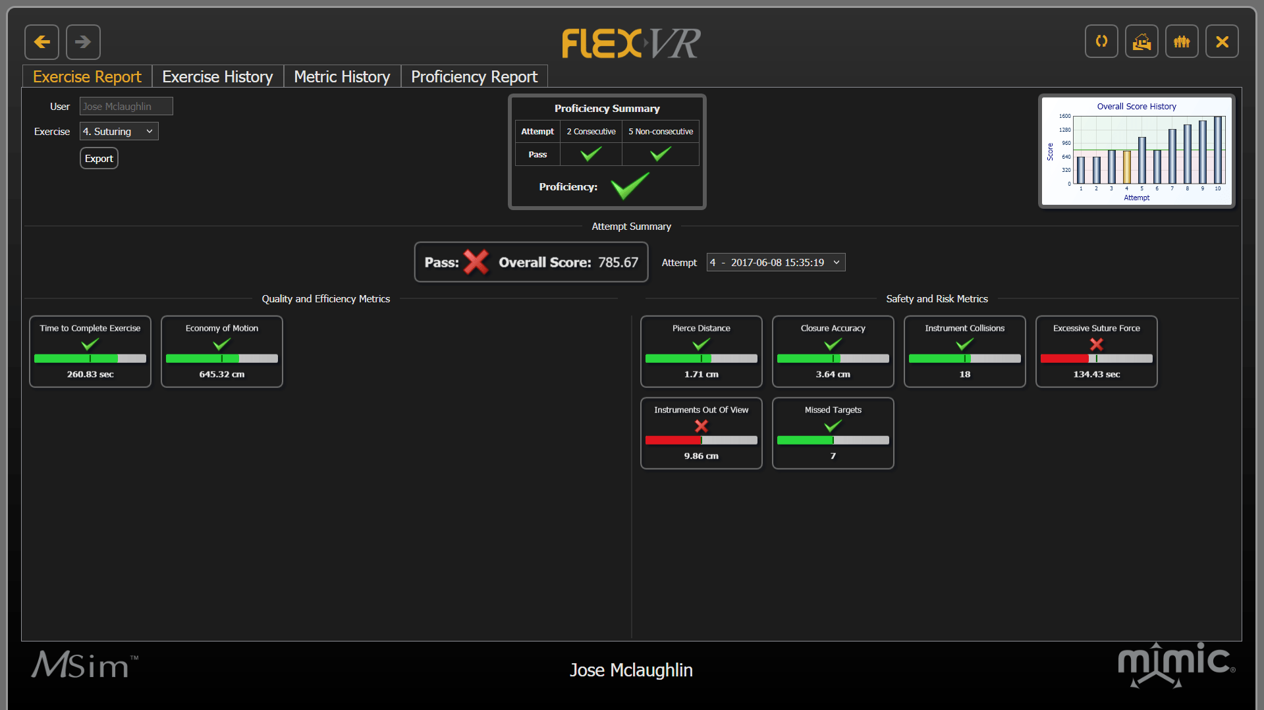Click the Instrument Collisions title
Screen dimensions: 1264x710
965,328
